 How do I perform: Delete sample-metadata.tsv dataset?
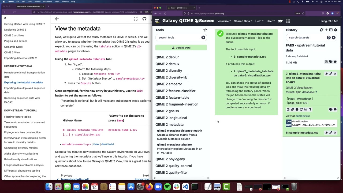point(335,133)
